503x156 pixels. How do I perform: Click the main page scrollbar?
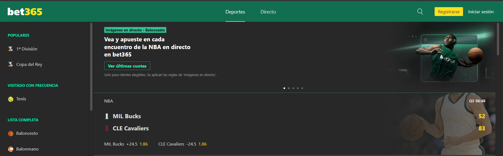pyautogui.click(x=498, y=39)
